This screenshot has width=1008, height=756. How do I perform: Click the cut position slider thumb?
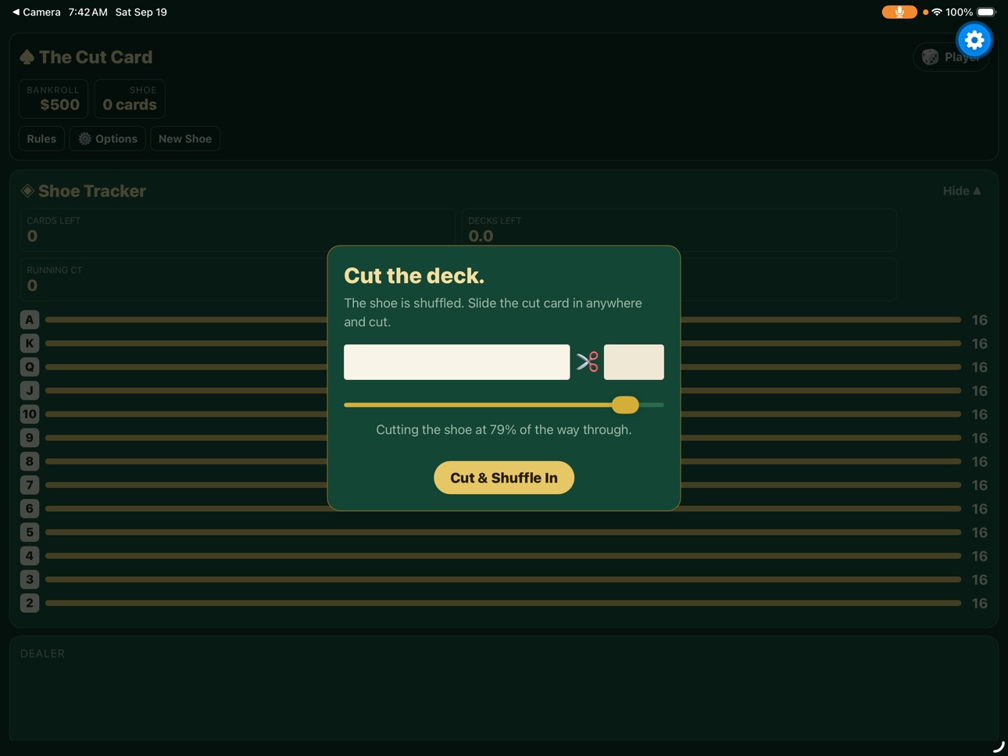point(625,405)
